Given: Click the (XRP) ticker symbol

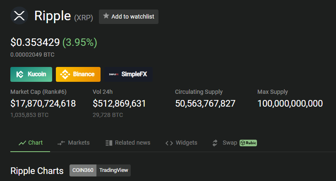Looking at the screenshot, I should [84, 17].
